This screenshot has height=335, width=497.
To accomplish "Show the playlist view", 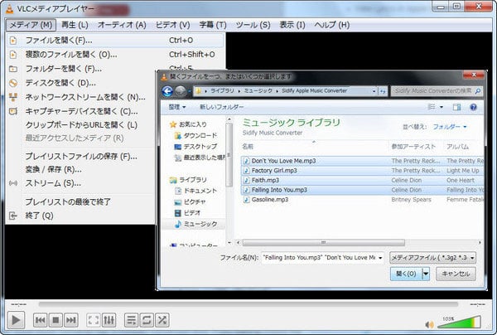I will pos(131,320).
